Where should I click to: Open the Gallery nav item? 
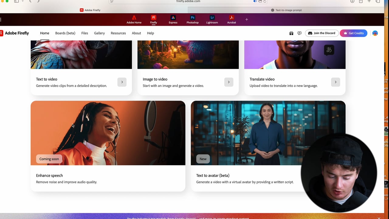(99, 33)
